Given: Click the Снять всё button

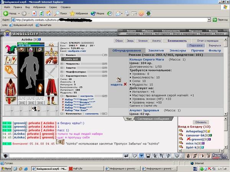Looking at the screenshot, I should [x=71, y=59].
